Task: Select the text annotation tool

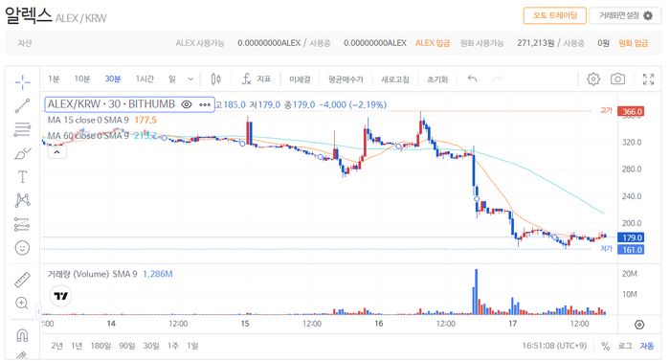Action: [x=22, y=176]
